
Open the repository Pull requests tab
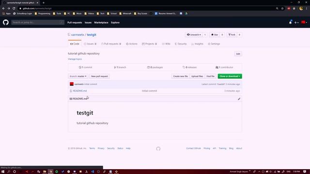coord(111,44)
